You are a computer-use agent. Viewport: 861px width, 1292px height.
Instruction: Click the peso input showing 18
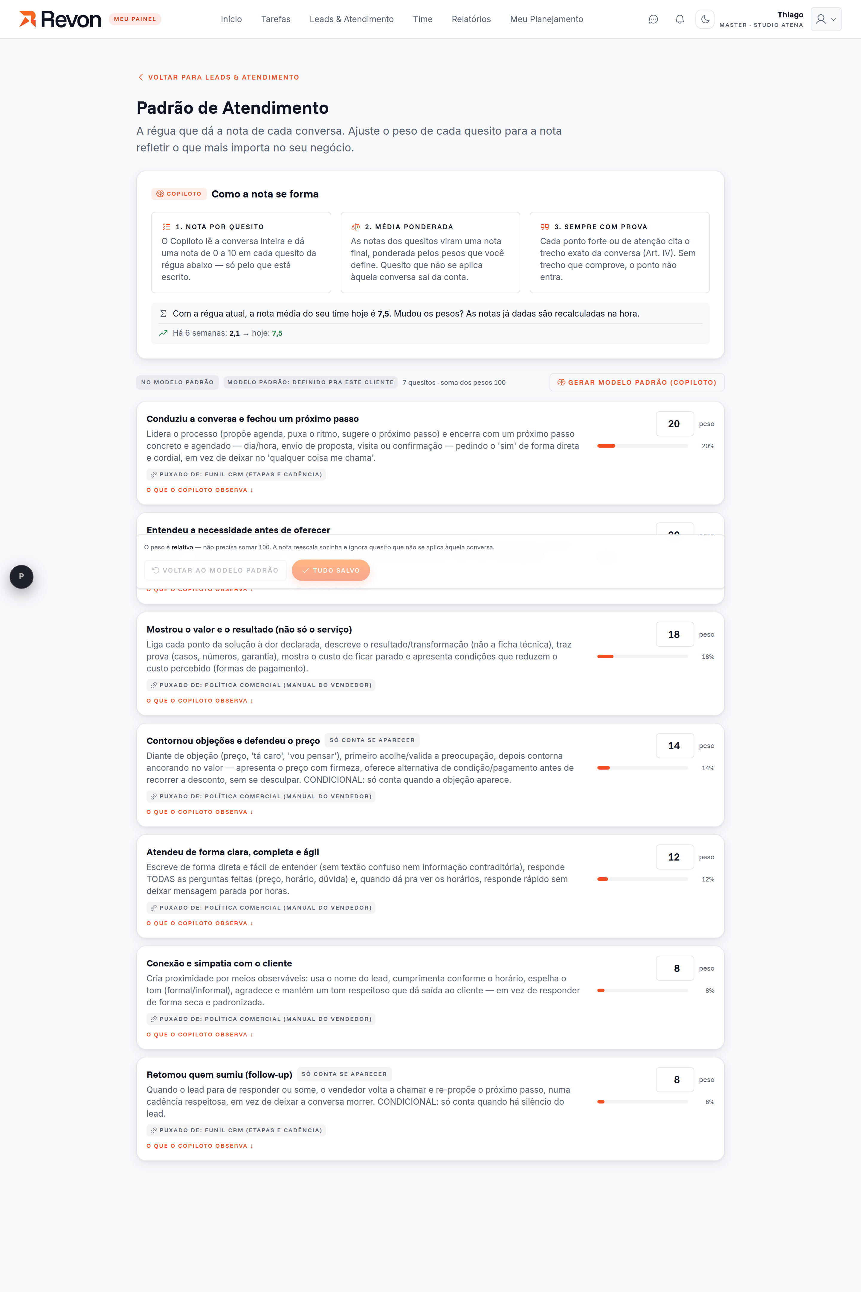point(674,635)
